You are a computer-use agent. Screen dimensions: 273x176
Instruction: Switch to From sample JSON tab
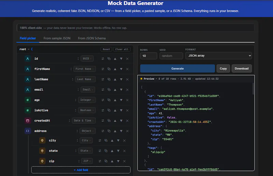tap(57, 38)
